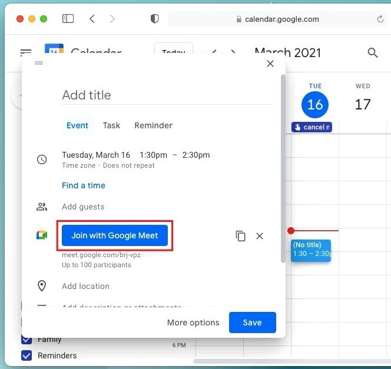Screen dimensions: 391x369
Task: Open the privacy report shield icon
Action: click(x=155, y=19)
